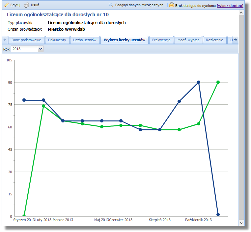The width and height of the screenshot is (251, 232).
Task: Click the włącz dostęp link
Action: (x=230, y=6)
